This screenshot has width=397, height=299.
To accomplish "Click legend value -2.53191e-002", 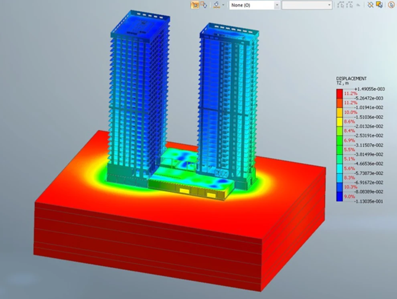I will pos(369,135).
